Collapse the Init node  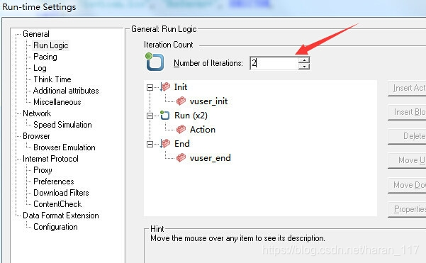(x=150, y=87)
